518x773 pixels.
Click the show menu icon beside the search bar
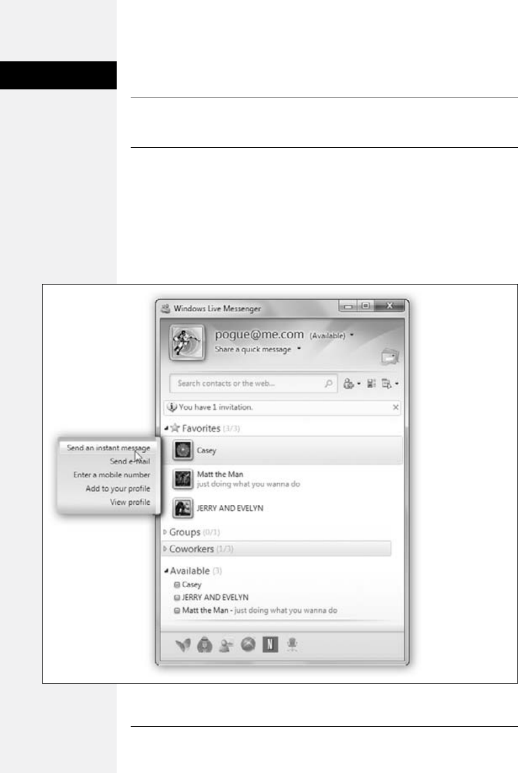pos(387,384)
